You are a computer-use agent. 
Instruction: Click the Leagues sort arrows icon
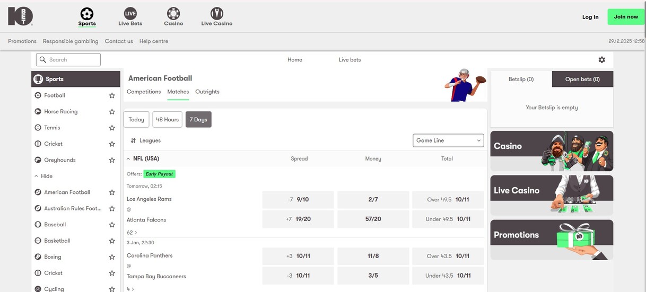click(x=133, y=140)
